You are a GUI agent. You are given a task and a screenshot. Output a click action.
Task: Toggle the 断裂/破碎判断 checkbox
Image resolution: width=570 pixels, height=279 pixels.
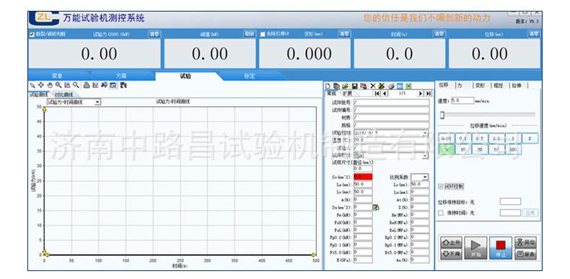click(32, 35)
